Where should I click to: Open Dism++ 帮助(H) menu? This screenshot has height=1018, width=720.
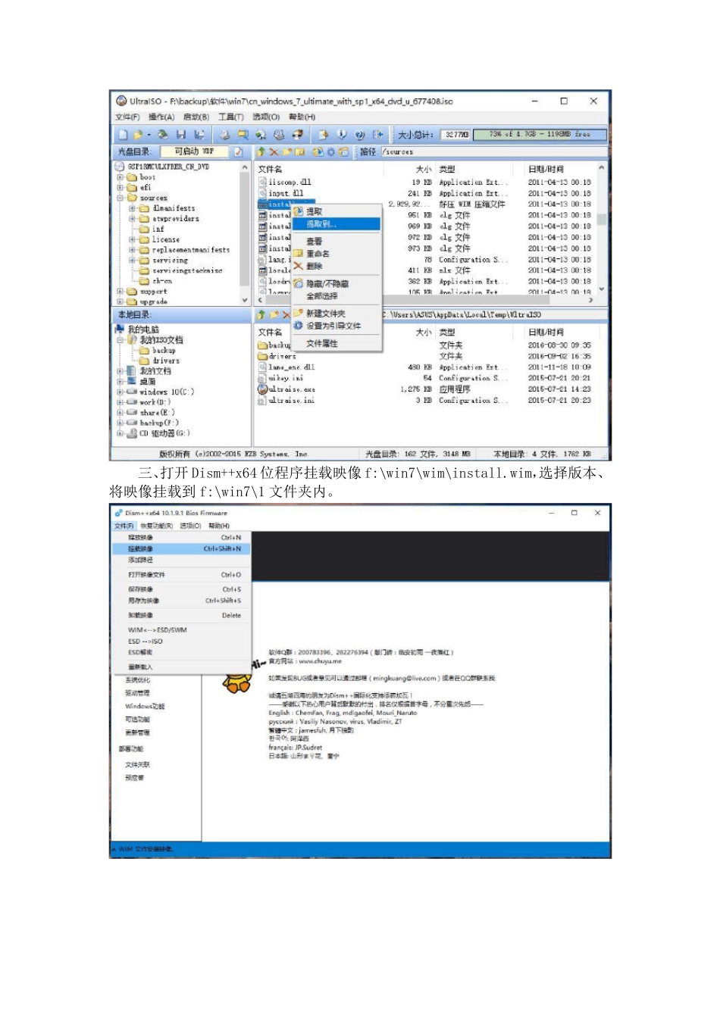point(219,526)
